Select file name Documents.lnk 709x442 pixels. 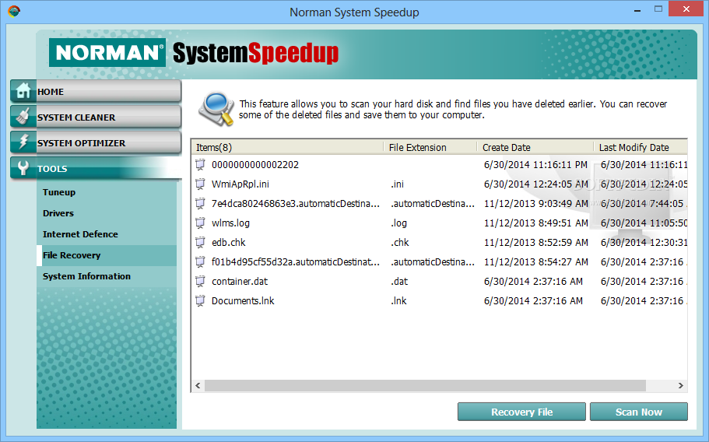243,300
